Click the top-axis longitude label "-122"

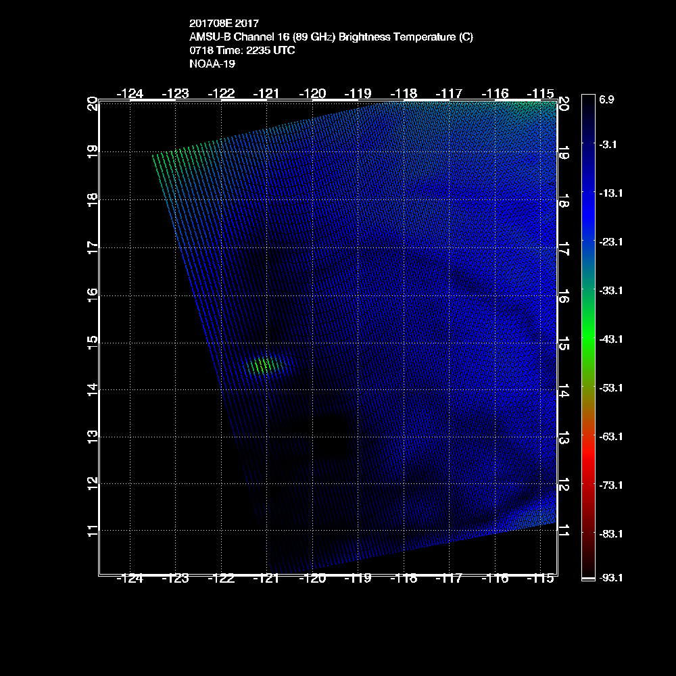(221, 93)
